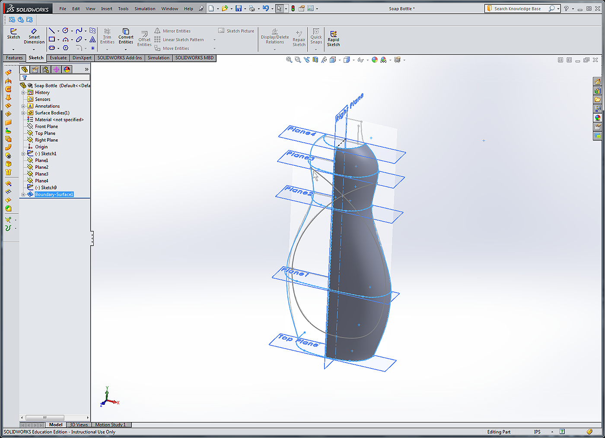This screenshot has width=605, height=438.
Task: Click the Rebuild traffic light icon
Action: pos(293,9)
